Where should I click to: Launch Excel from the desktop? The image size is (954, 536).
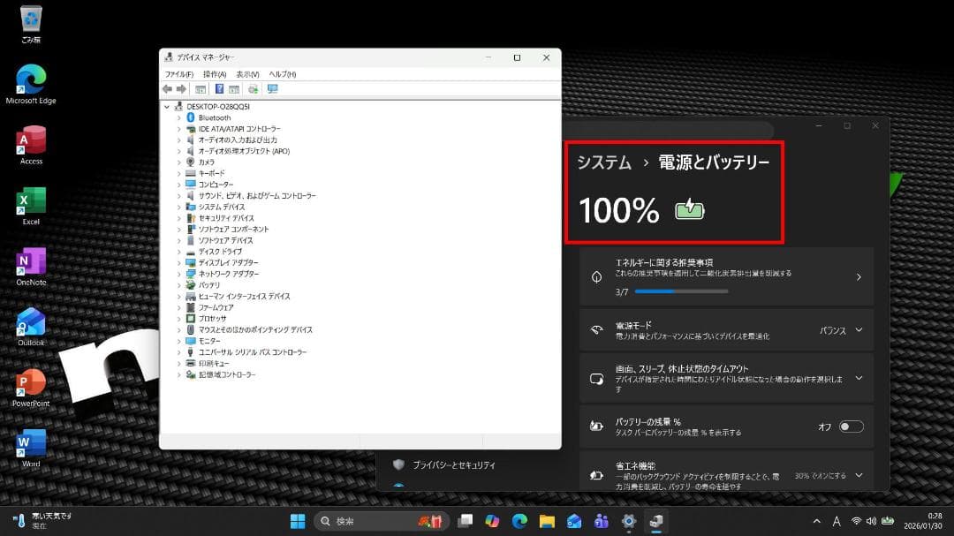[30, 201]
